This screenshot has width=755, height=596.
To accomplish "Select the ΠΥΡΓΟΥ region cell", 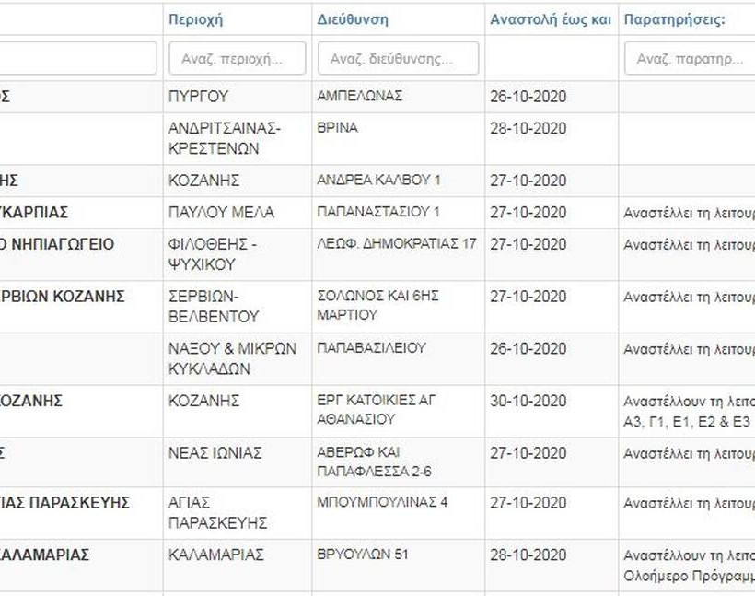I will (199, 97).
